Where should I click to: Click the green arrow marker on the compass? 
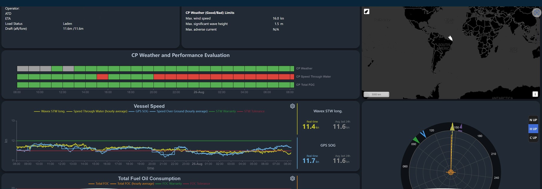click(416, 139)
